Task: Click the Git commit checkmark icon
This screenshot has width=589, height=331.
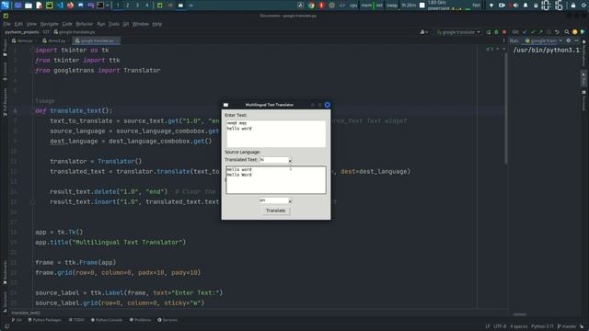Action: point(533,32)
